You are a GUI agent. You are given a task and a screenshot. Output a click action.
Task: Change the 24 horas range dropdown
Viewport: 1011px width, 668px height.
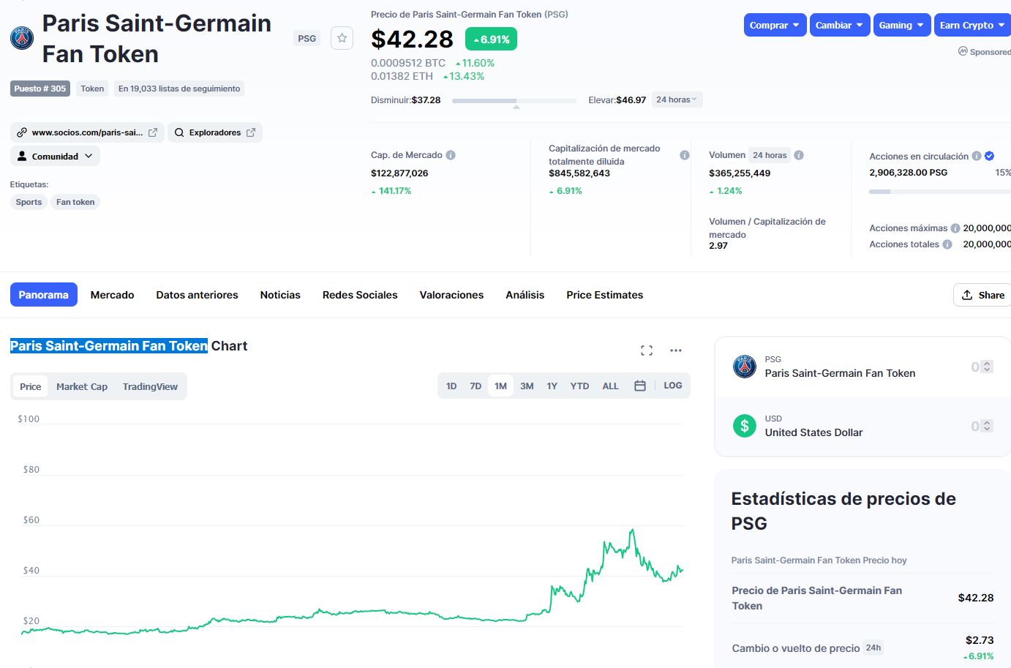click(677, 100)
